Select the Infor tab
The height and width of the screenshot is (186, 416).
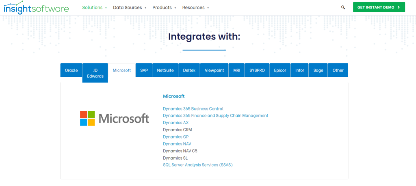coord(300,70)
